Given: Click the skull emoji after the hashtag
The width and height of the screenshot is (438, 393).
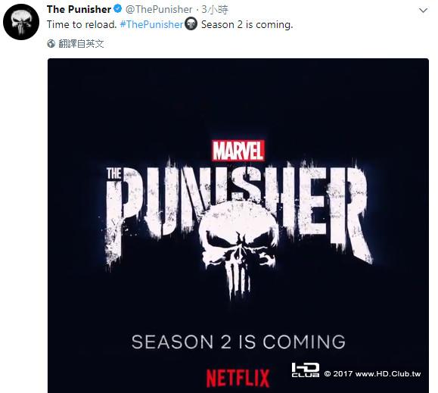Looking at the screenshot, I should 191,23.
